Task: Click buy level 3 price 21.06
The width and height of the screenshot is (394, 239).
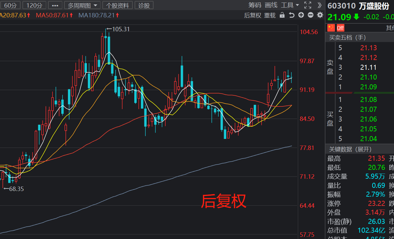Action: [368, 119]
